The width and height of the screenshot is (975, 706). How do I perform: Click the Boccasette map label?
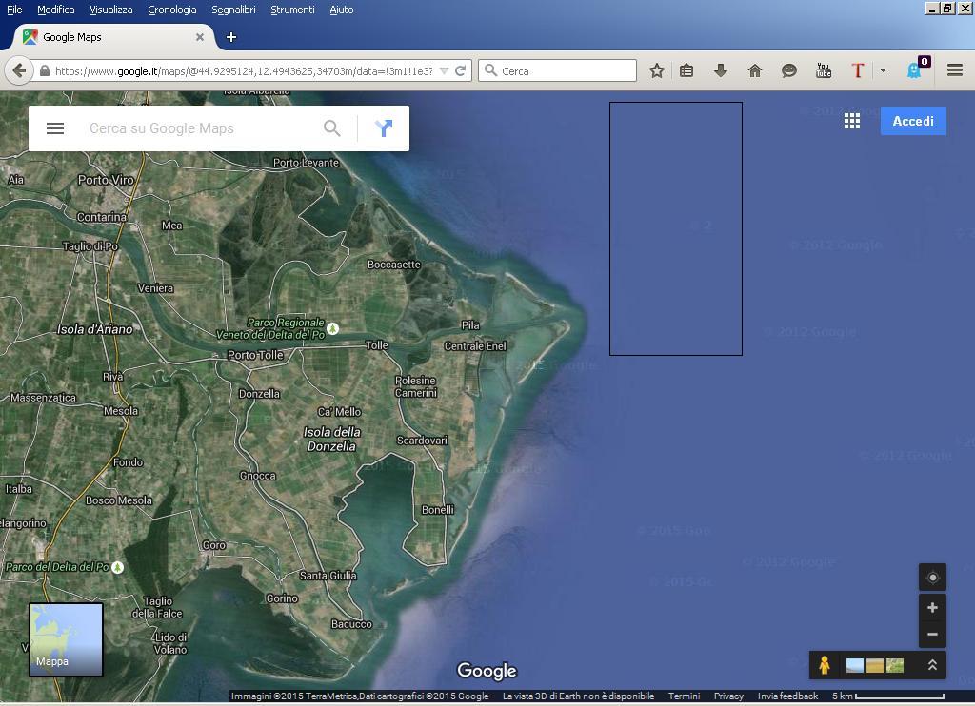tap(393, 265)
